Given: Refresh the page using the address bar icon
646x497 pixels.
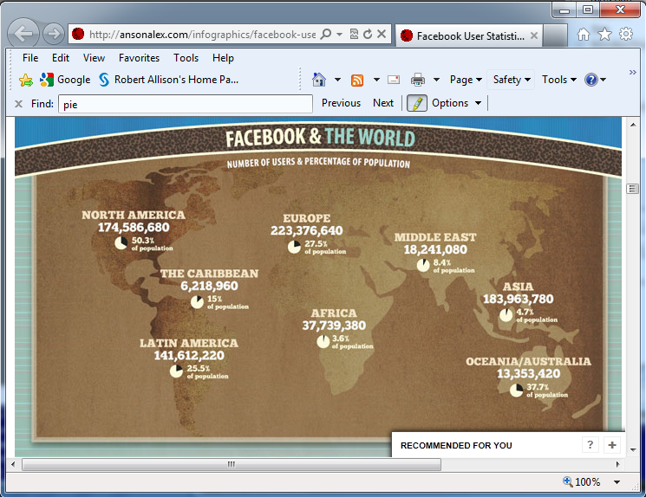Looking at the screenshot, I should [x=368, y=35].
